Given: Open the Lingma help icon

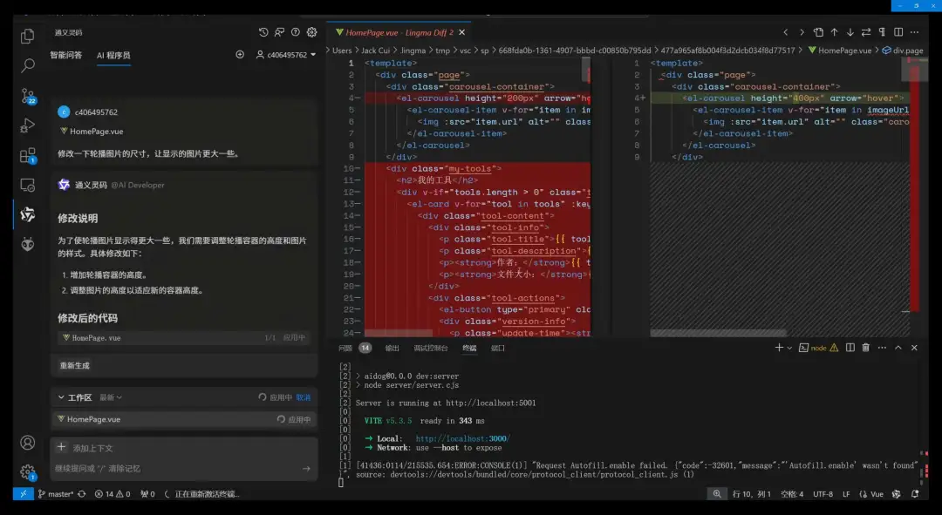Looking at the screenshot, I should [296, 32].
